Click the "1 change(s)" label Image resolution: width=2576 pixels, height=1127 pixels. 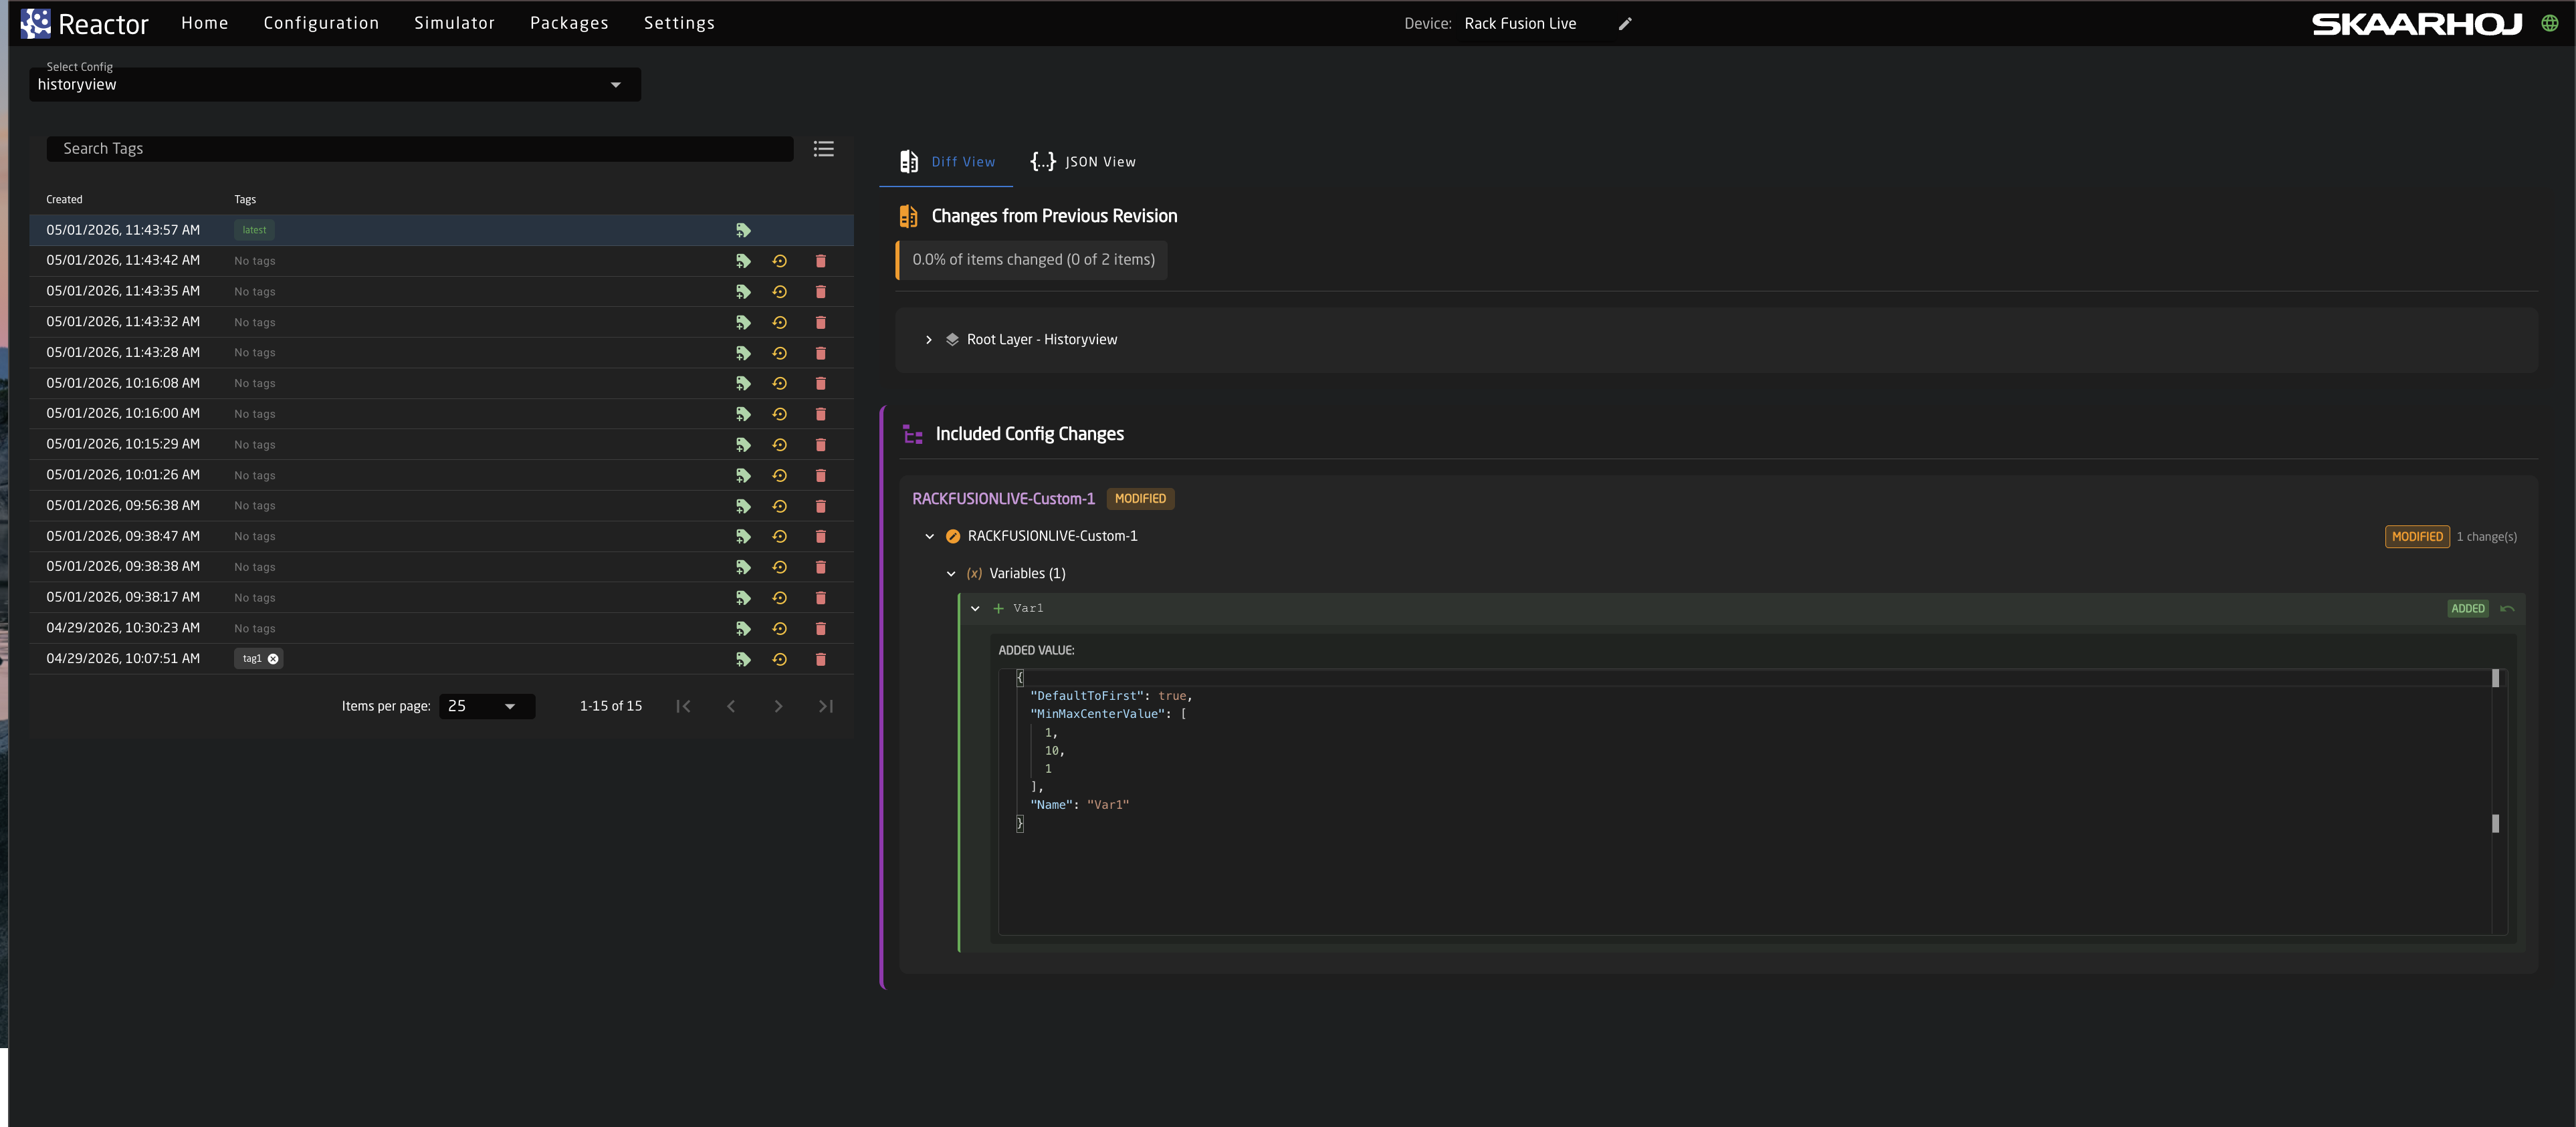[x=2487, y=537]
